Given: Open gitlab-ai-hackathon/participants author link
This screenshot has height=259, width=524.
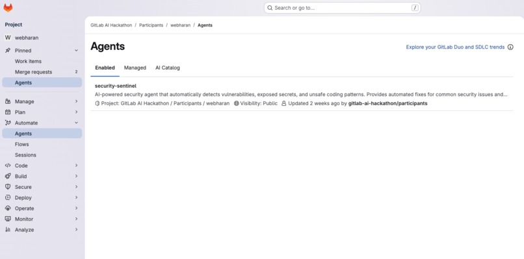Looking at the screenshot, I should [387, 103].
